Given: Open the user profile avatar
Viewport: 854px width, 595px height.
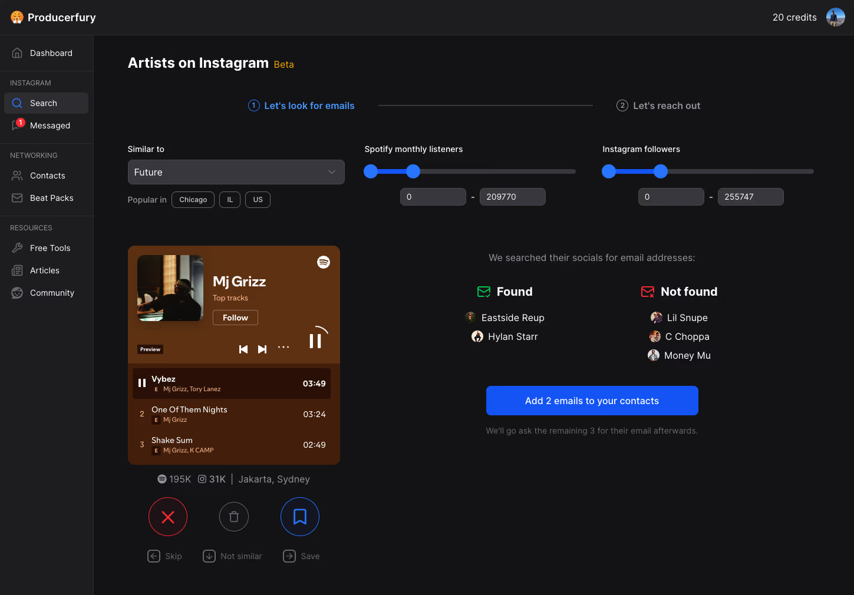Looking at the screenshot, I should pos(835,18).
